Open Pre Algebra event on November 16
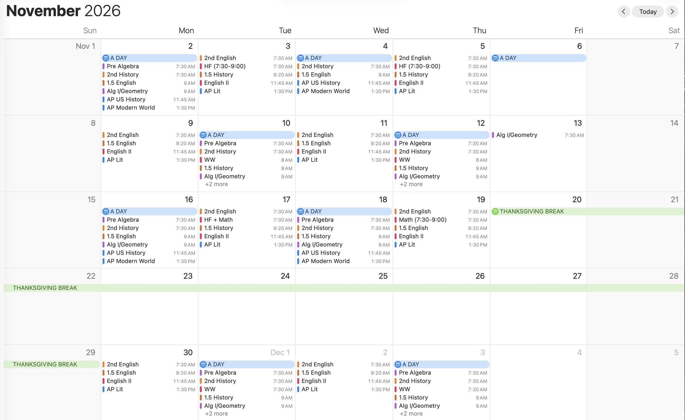This screenshot has height=420, width=685. coord(149,220)
